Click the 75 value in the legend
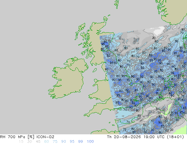 [55, 142]
